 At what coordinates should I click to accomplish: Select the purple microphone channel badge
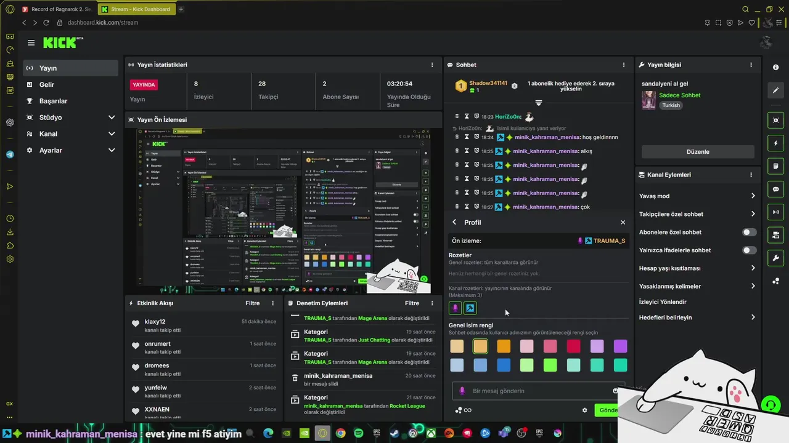point(456,308)
